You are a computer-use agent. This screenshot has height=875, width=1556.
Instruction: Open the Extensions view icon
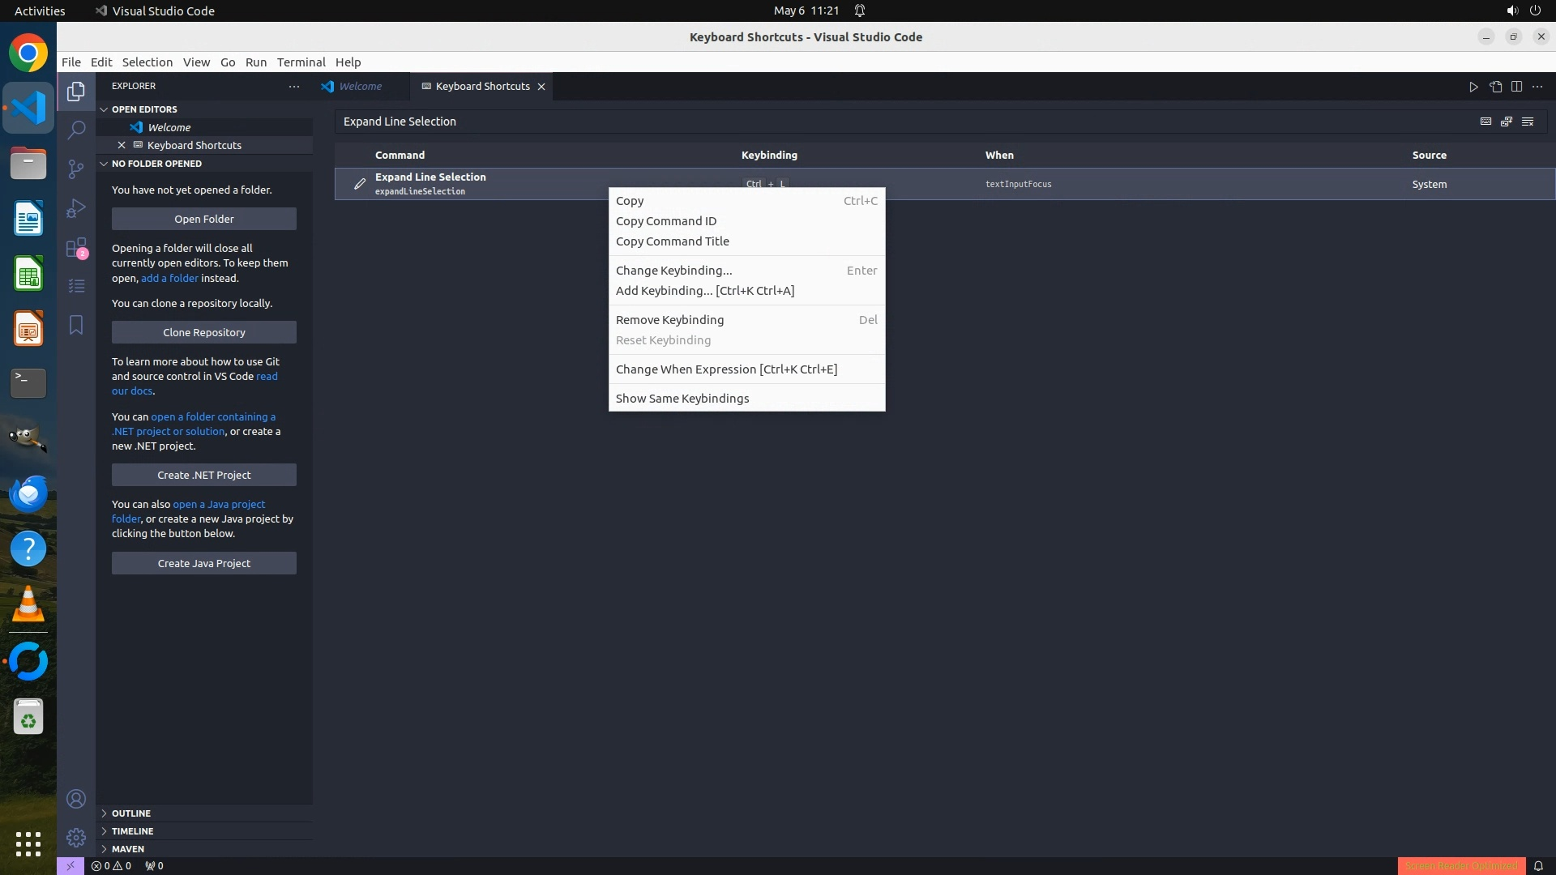(76, 248)
